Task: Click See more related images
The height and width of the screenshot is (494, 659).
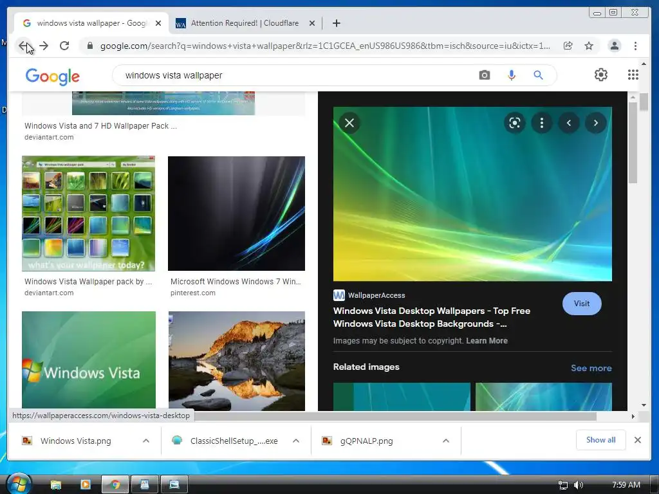Action: pos(591,368)
